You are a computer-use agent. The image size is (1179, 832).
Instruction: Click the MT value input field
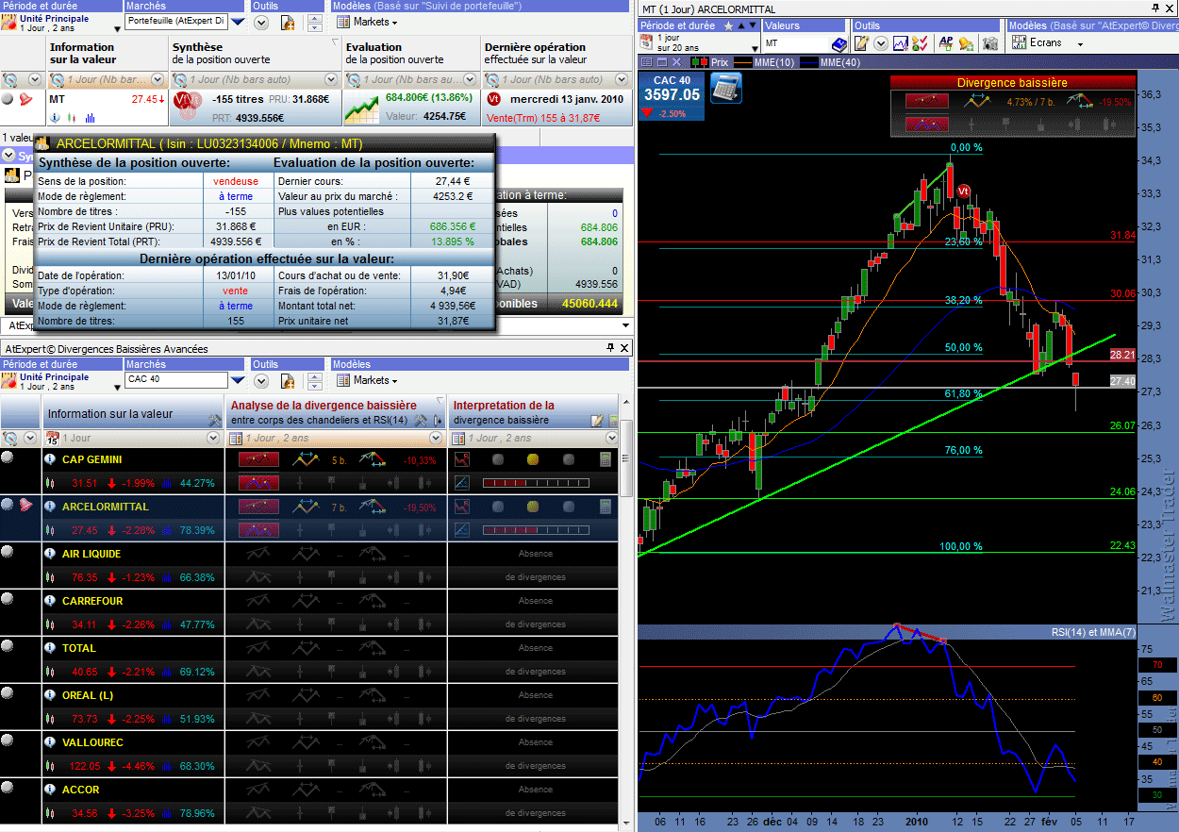coord(795,43)
